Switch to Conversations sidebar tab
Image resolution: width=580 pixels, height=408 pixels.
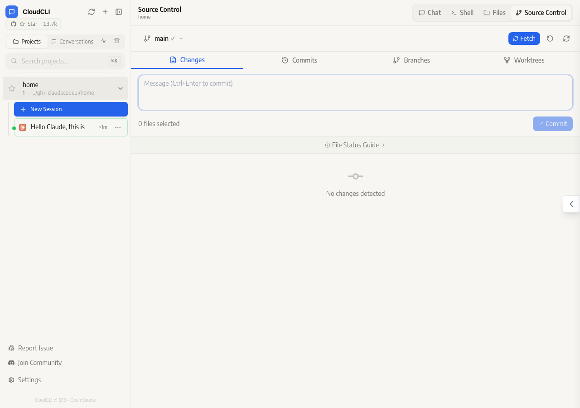click(x=72, y=42)
